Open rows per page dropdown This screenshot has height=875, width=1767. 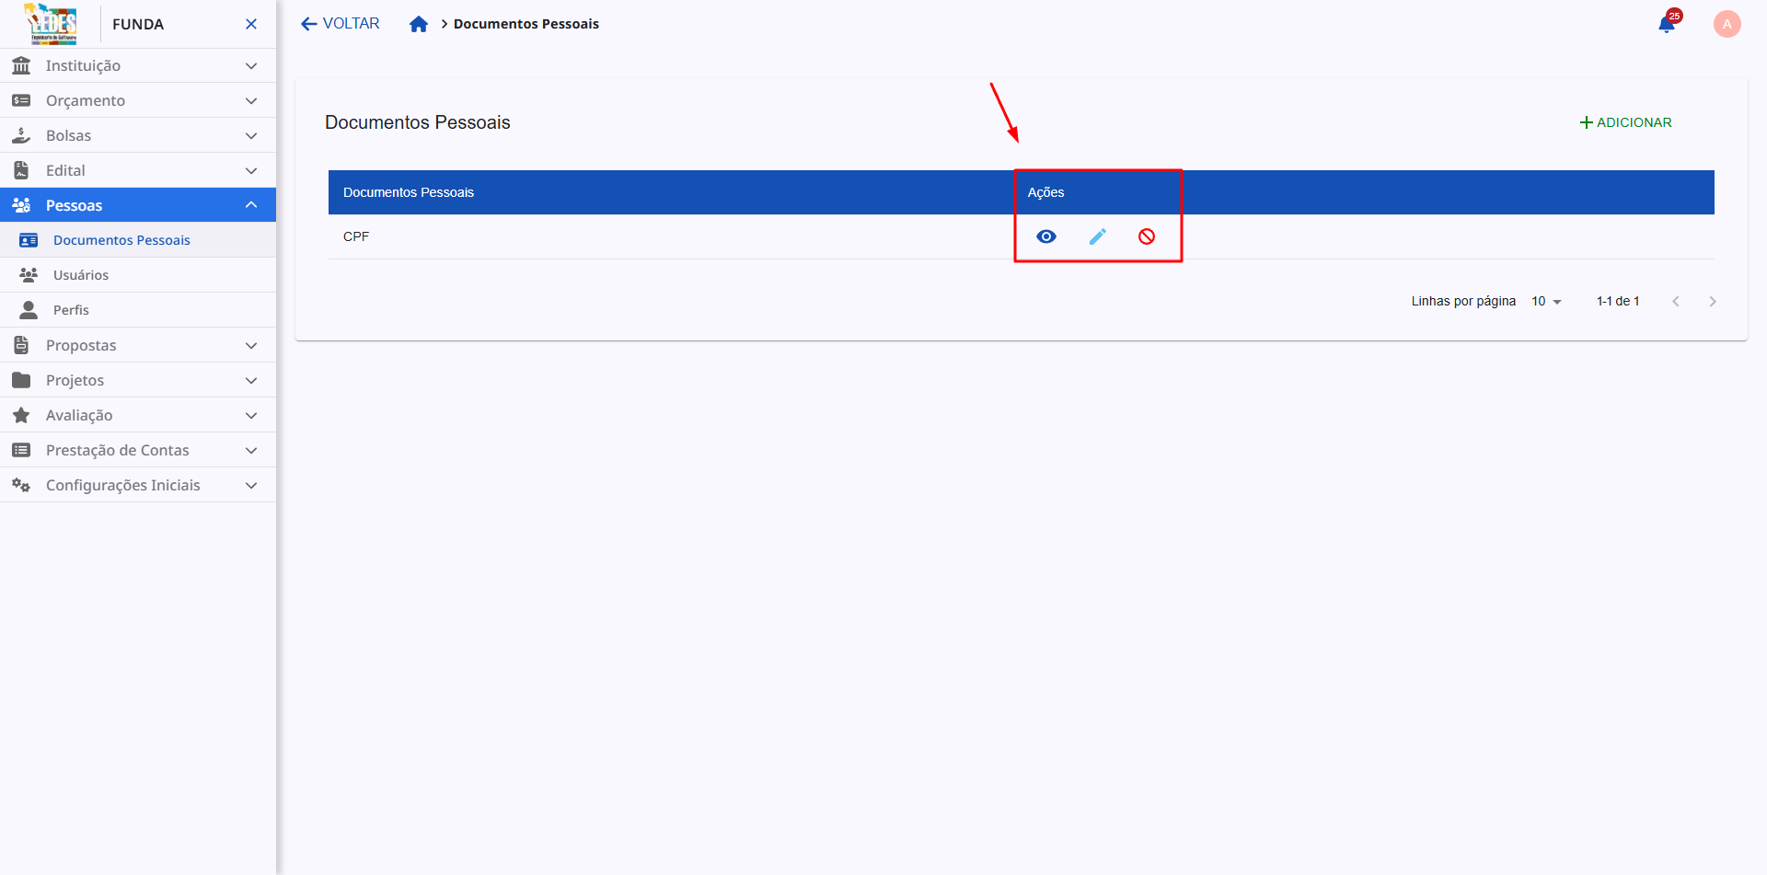point(1546,302)
